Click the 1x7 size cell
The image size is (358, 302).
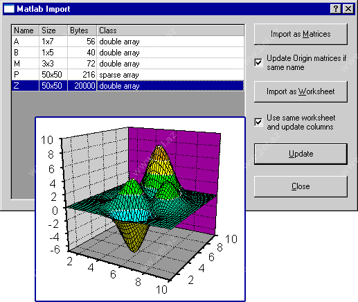[53, 42]
